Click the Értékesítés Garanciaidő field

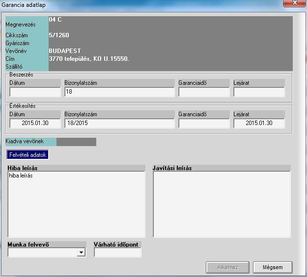tap(204, 123)
